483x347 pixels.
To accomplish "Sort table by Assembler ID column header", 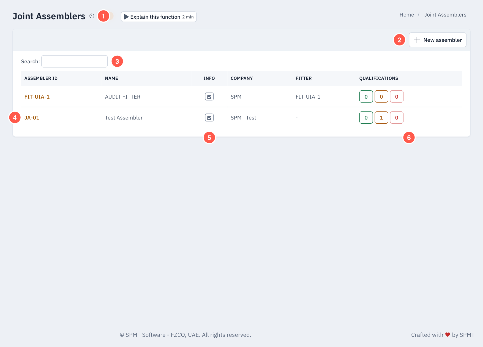I will [x=41, y=78].
